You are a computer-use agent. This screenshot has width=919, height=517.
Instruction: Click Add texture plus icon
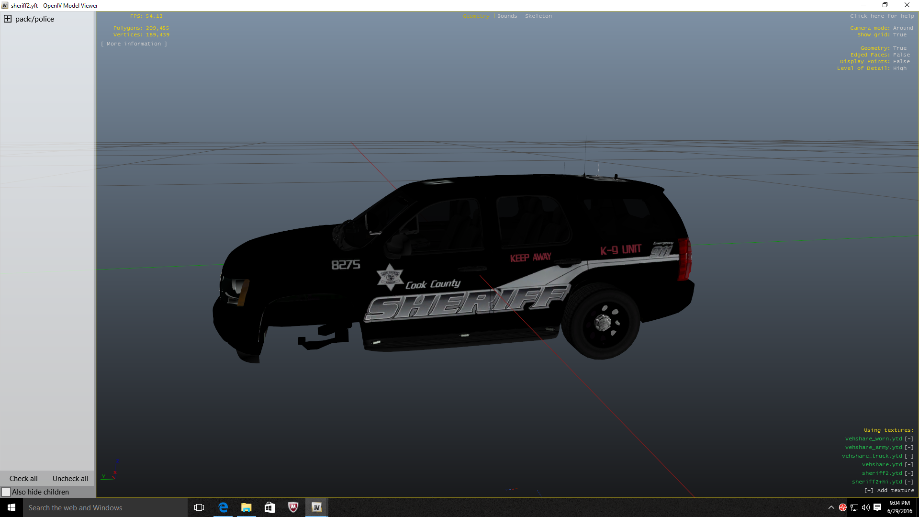[869, 491]
